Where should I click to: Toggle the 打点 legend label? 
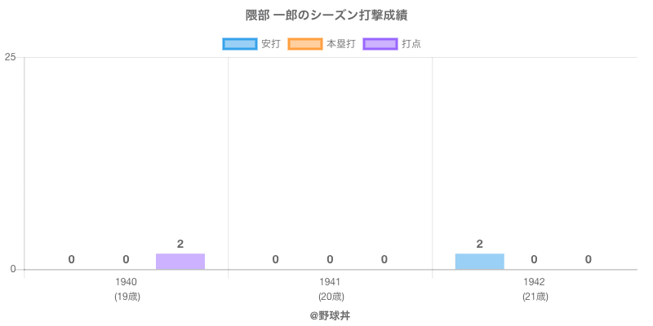coord(411,44)
